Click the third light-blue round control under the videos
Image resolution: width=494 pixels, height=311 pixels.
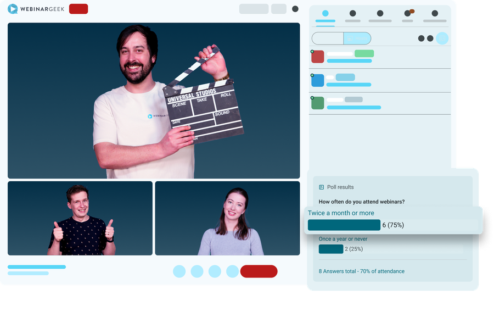[215, 271]
